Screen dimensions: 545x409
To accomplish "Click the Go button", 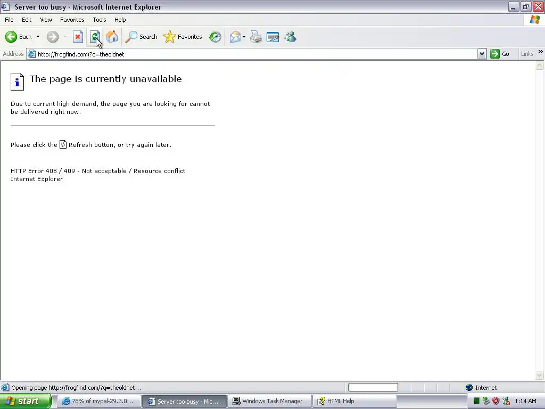I will click(x=500, y=54).
